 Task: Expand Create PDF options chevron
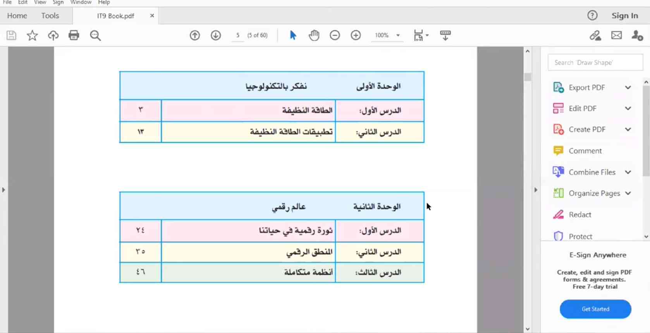(x=628, y=129)
